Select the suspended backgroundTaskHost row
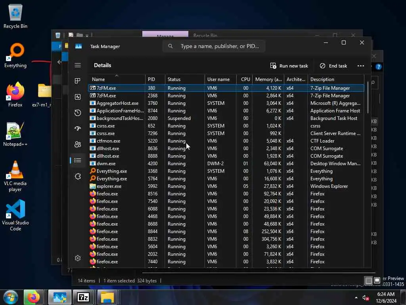Image resolution: width=406 pixels, height=305 pixels. 226,118
